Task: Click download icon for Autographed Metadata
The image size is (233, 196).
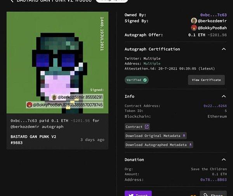Action: [190, 145]
